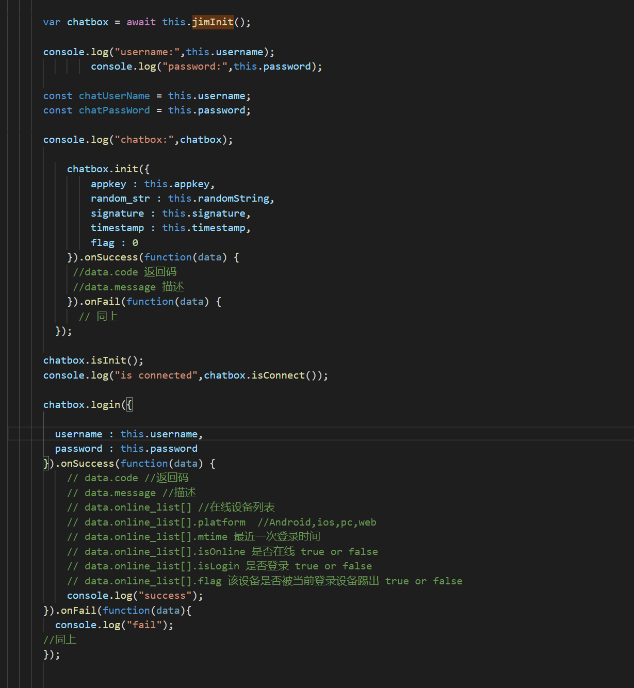Image resolution: width=634 pixels, height=688 pixels.
Task: Click the highlighted jimInit method name
Action: click(x=213, y=22)
